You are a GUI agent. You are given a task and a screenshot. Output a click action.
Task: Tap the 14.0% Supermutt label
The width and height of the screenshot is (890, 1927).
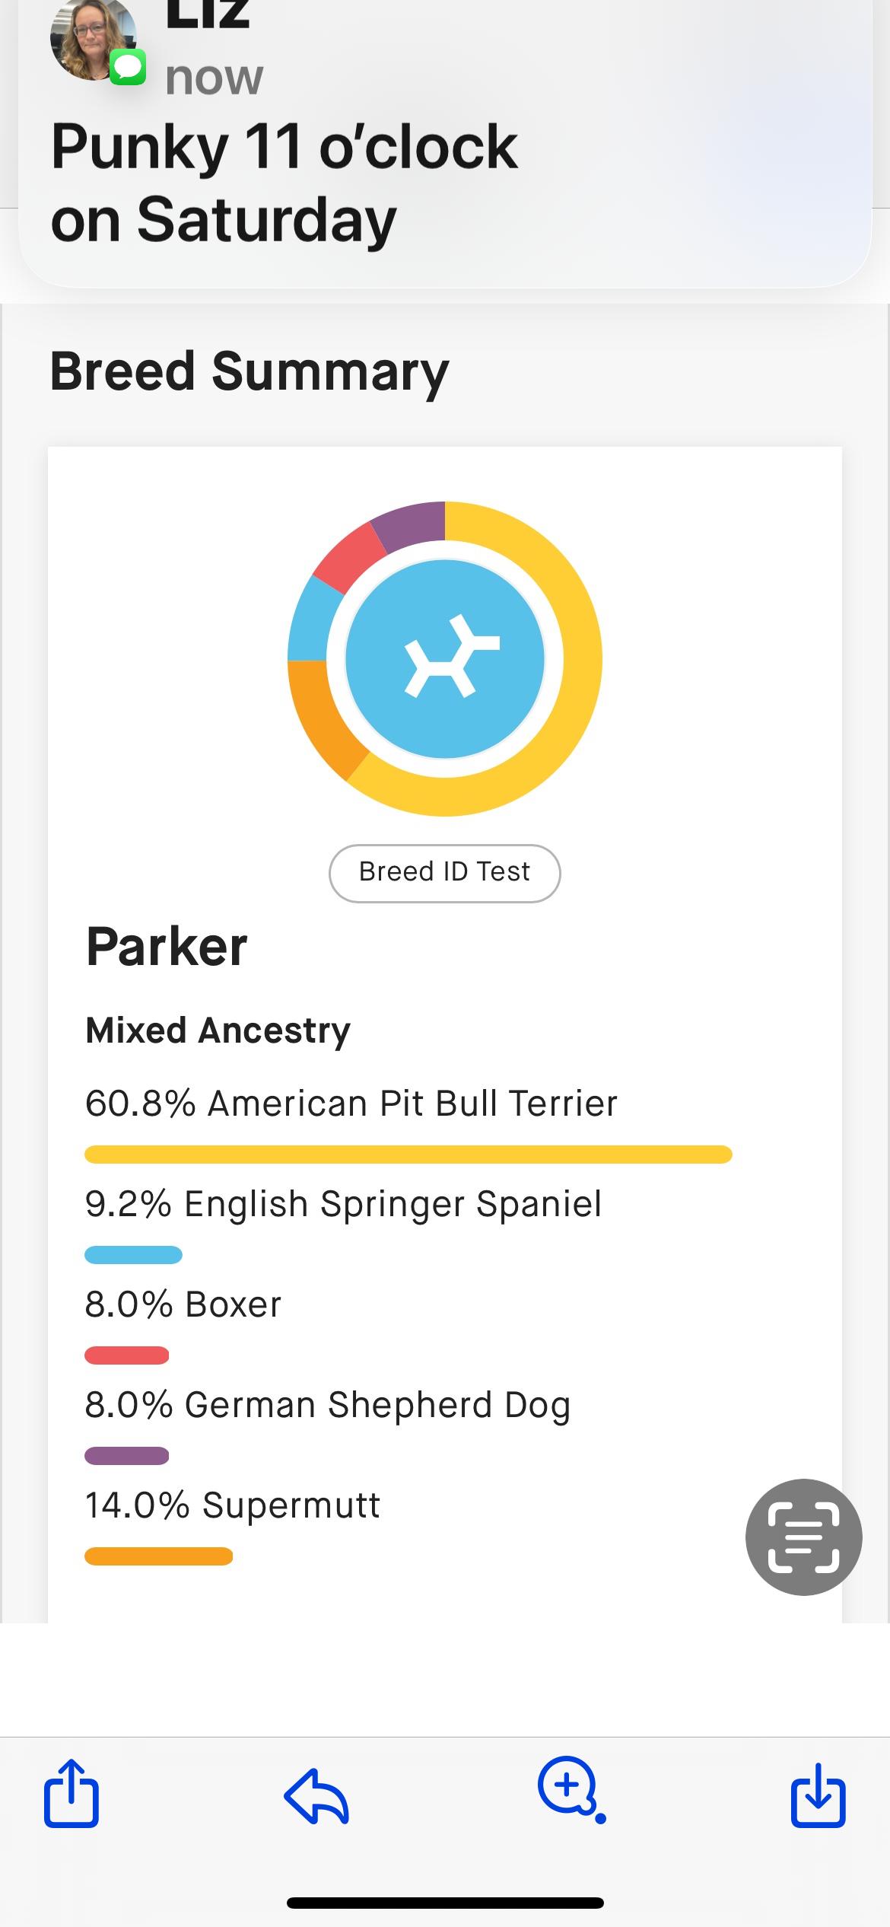(232, 1505)
